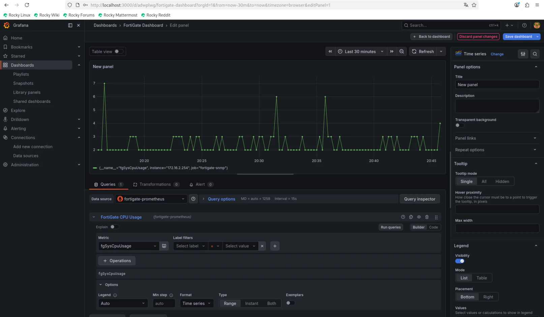
Task: Select the Instant query type
Action: pos(252,303)
